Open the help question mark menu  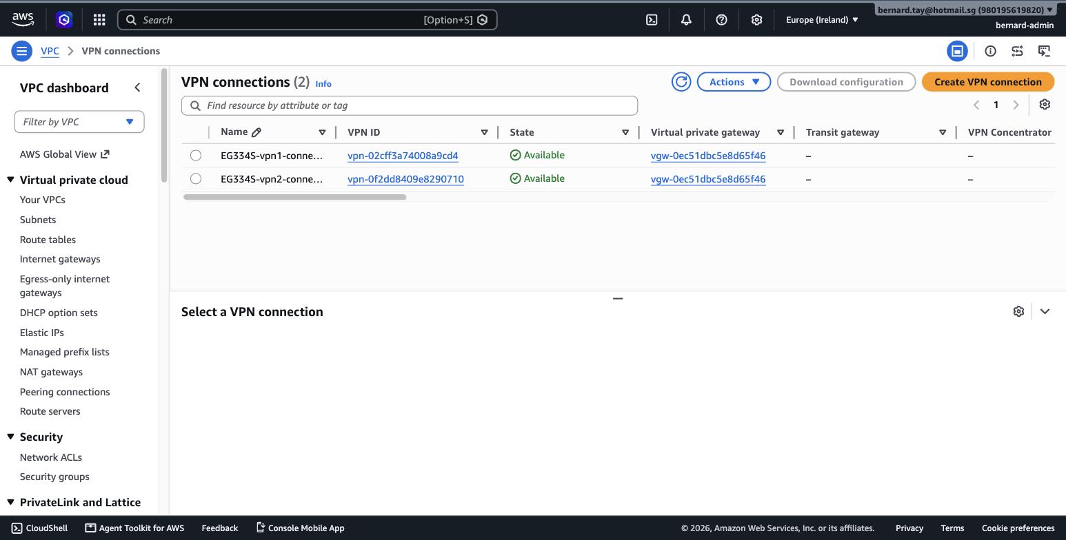[721, 20]
